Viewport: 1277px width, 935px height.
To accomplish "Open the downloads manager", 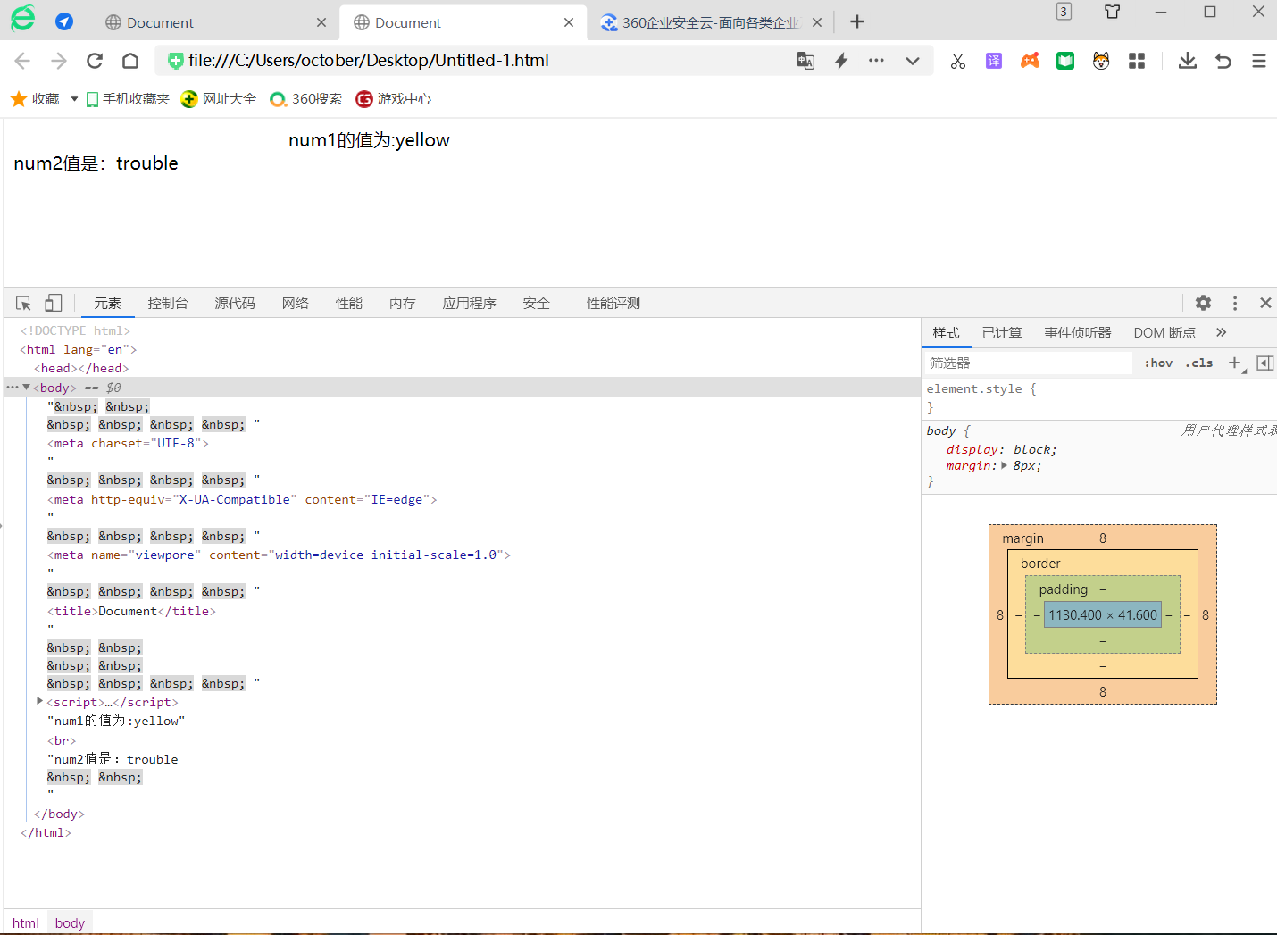I will (1188, 61).
